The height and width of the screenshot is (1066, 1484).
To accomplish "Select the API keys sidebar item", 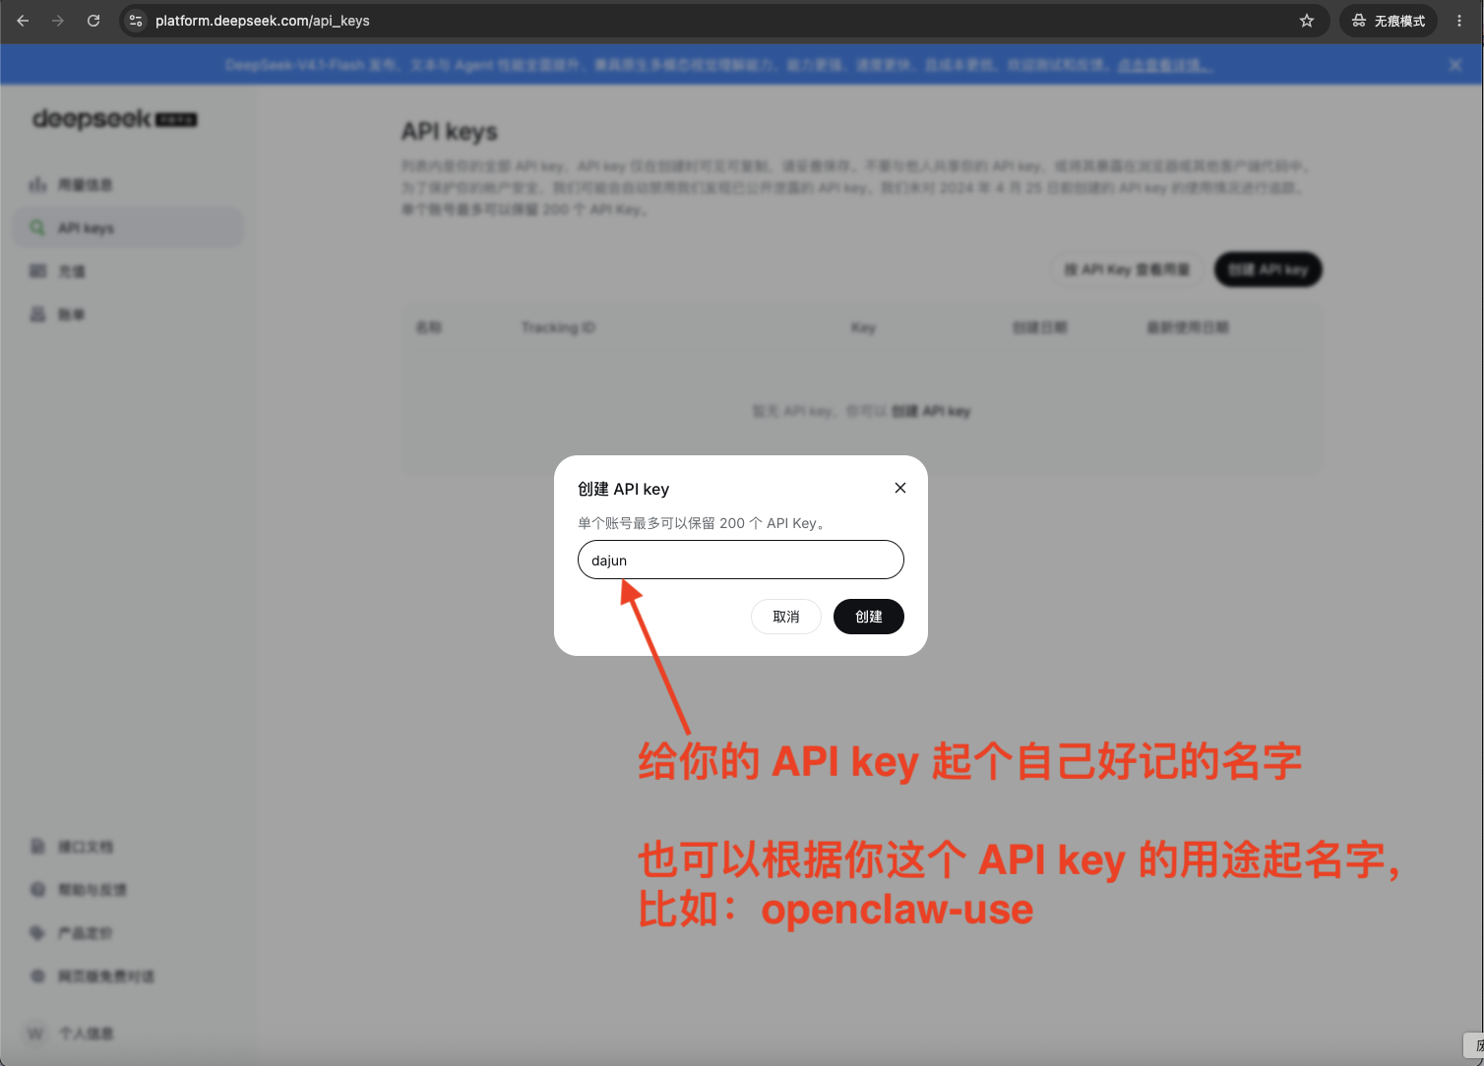I will click(128, 228).
